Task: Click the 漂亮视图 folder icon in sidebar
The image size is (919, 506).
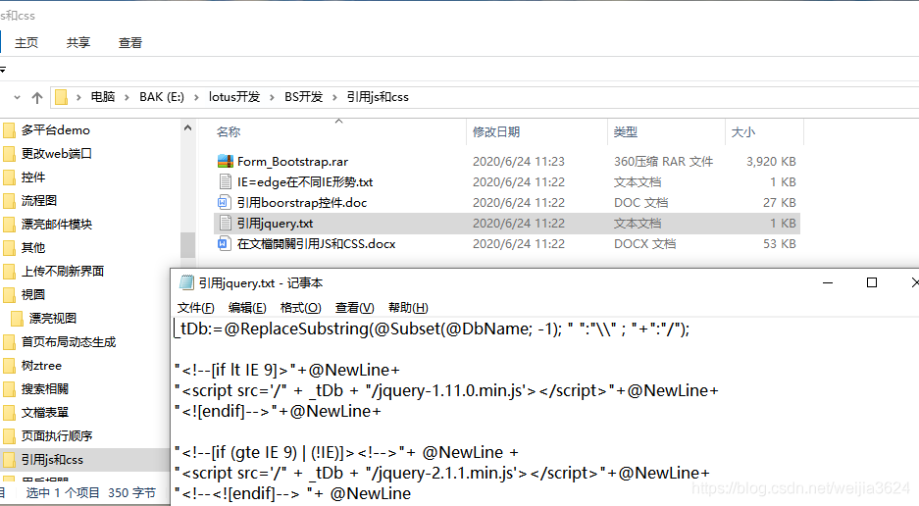Action: (x=17, y=319)
